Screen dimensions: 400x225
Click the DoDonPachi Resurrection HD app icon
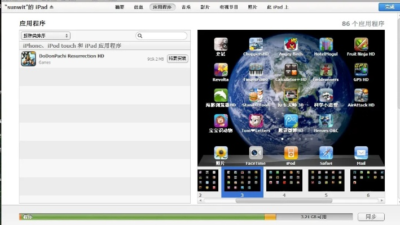29,58
